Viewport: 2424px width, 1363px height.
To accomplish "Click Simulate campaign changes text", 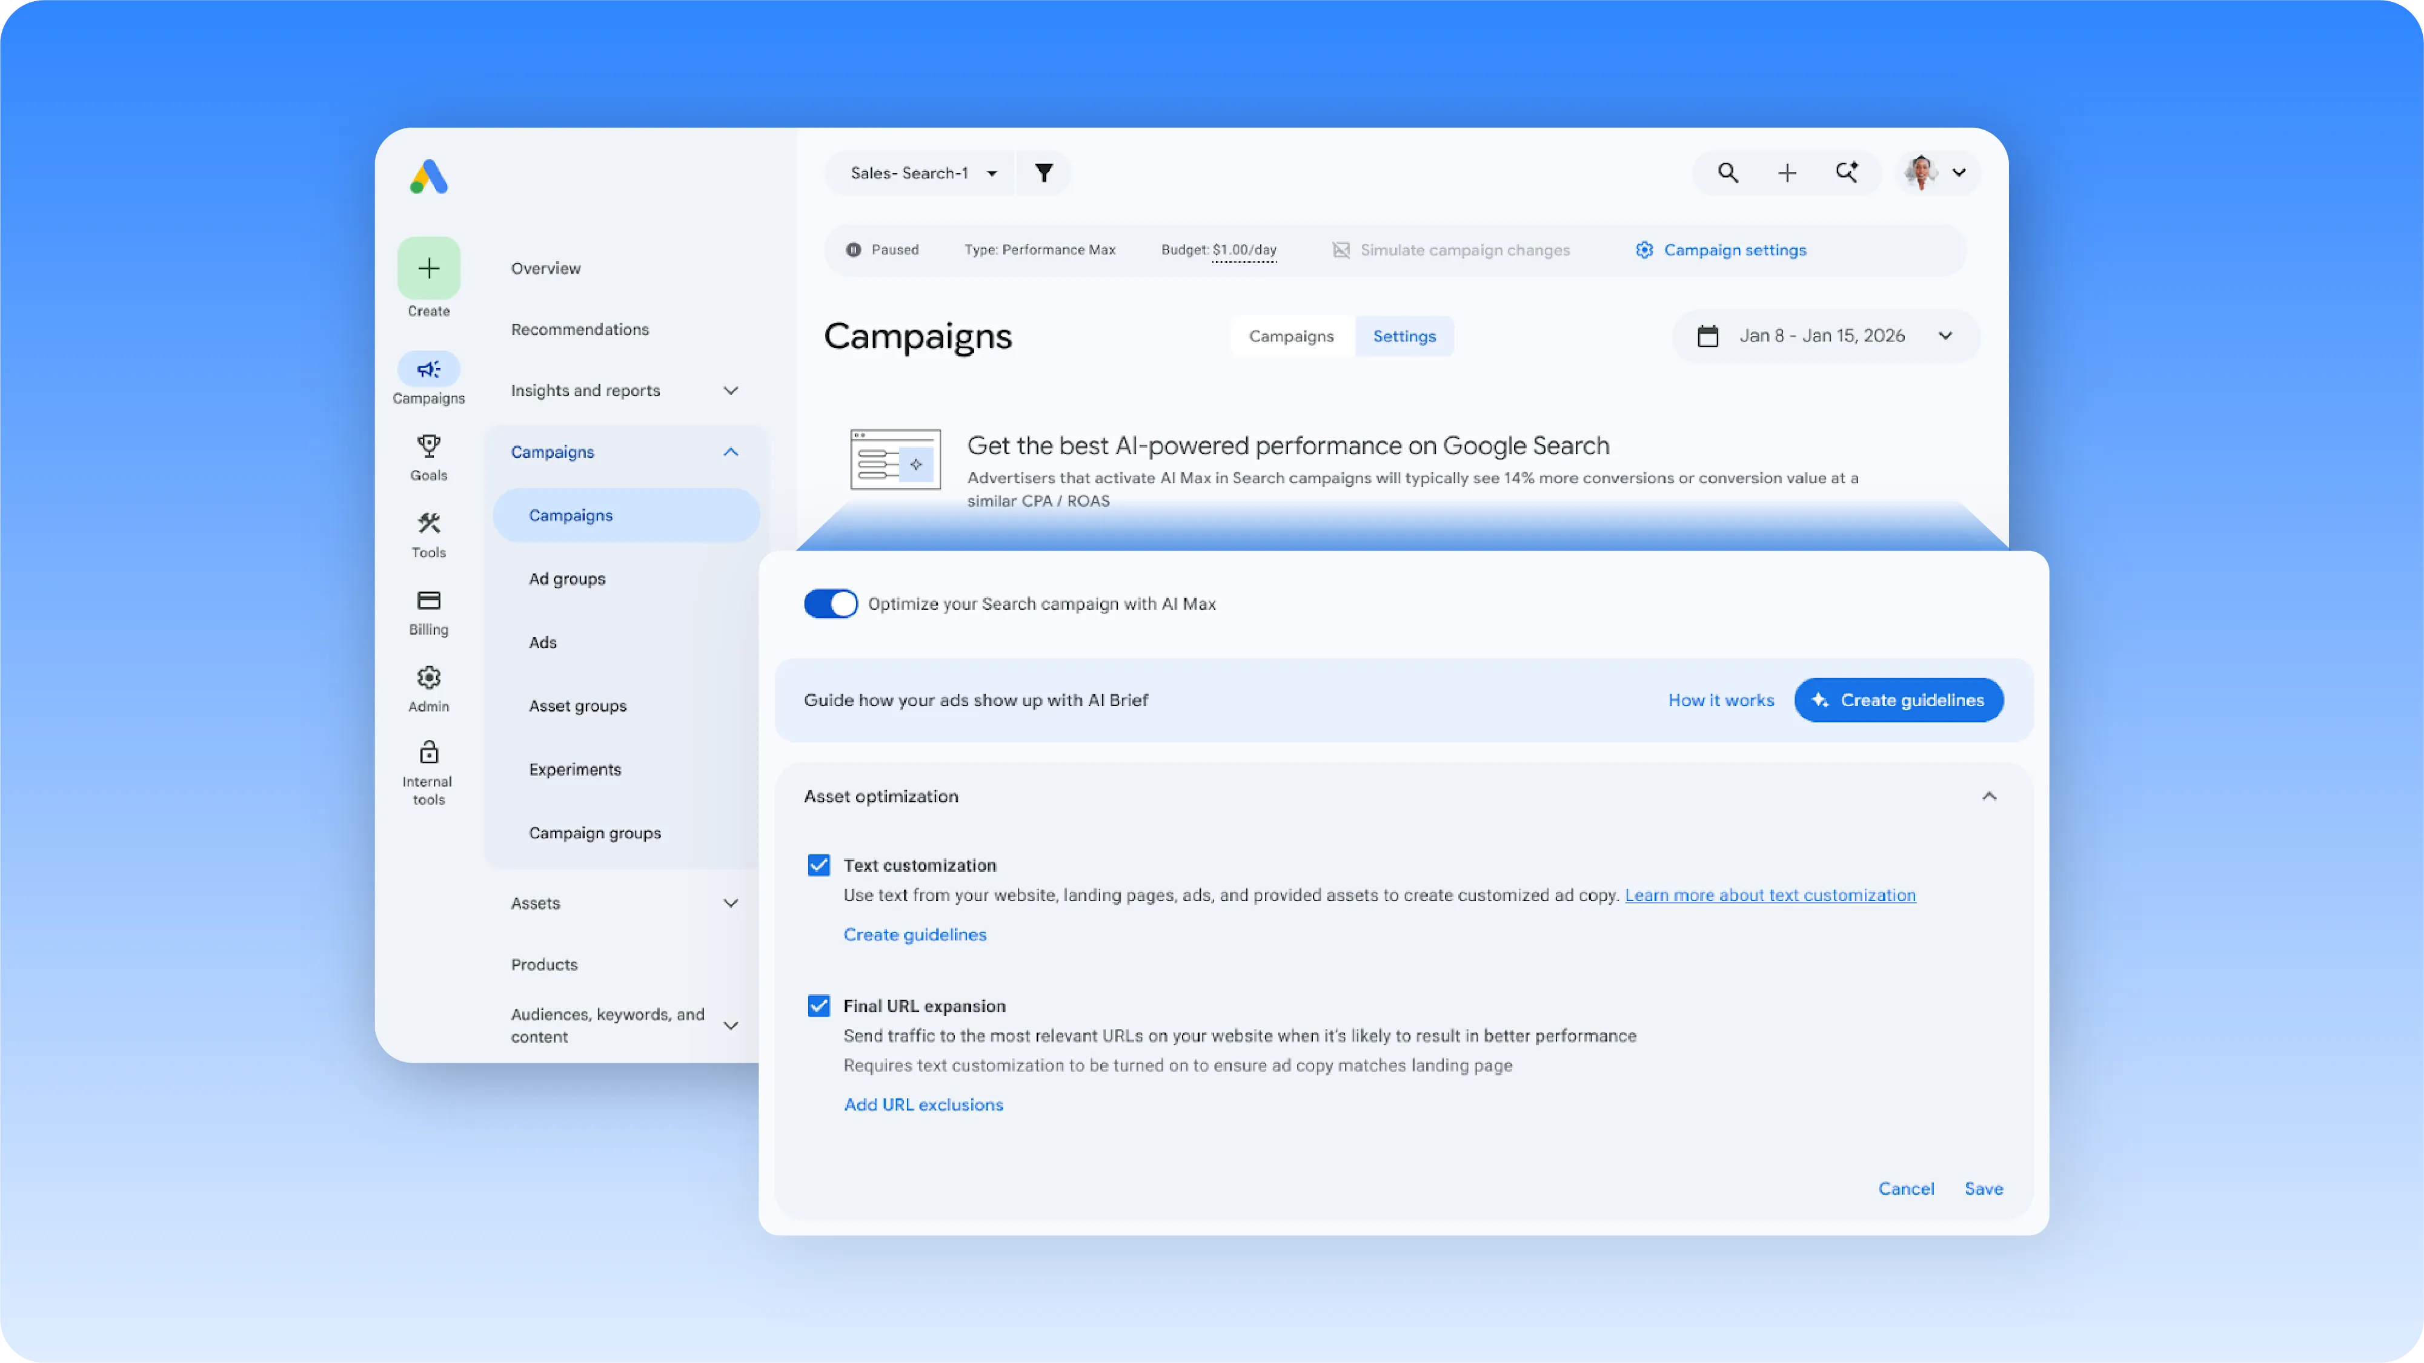I will pyautogui.click(x=1465, y=250).
